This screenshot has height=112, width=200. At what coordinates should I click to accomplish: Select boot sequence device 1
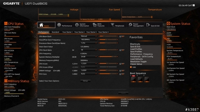(x=133, y=79)
